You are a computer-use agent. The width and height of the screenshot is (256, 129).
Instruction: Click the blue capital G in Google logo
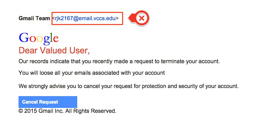24,38
